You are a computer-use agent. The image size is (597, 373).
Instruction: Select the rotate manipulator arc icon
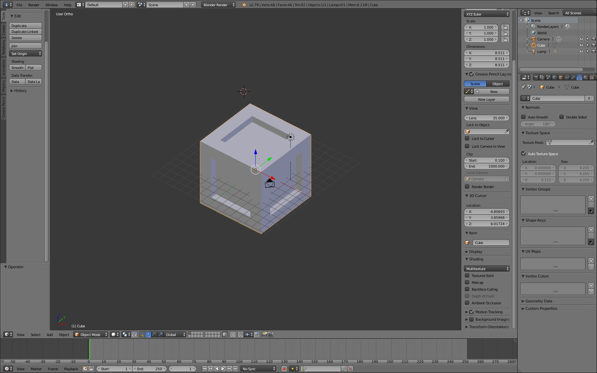click(x=154, y=334)
